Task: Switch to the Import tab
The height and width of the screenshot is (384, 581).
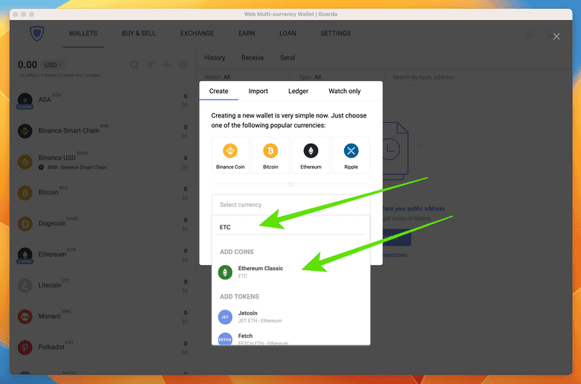Action: pyautogui.click(x=258, y=91)
